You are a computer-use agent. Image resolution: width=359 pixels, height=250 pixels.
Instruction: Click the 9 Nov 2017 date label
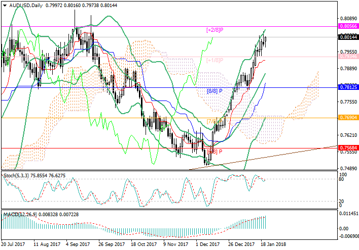click(x=175, y=244)
